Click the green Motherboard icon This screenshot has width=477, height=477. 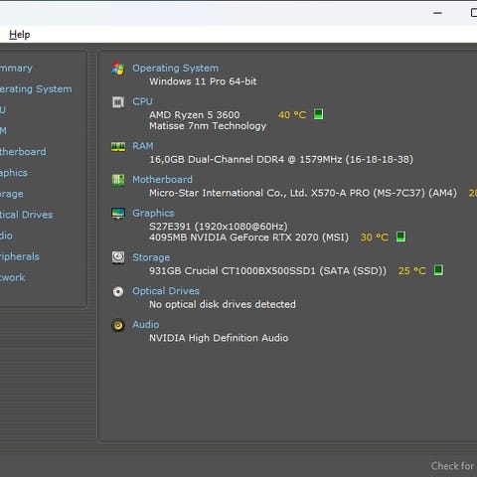coord(118,180)
